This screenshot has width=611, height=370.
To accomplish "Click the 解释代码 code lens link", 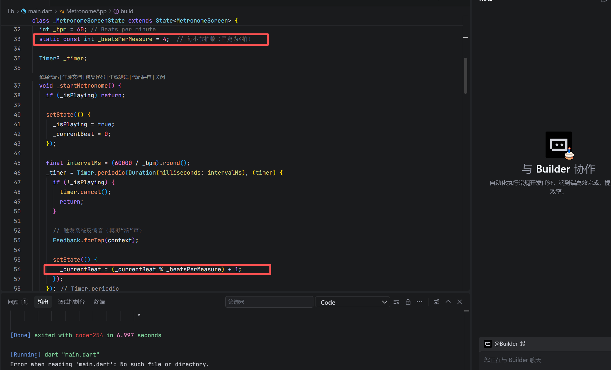I will 49,77.
